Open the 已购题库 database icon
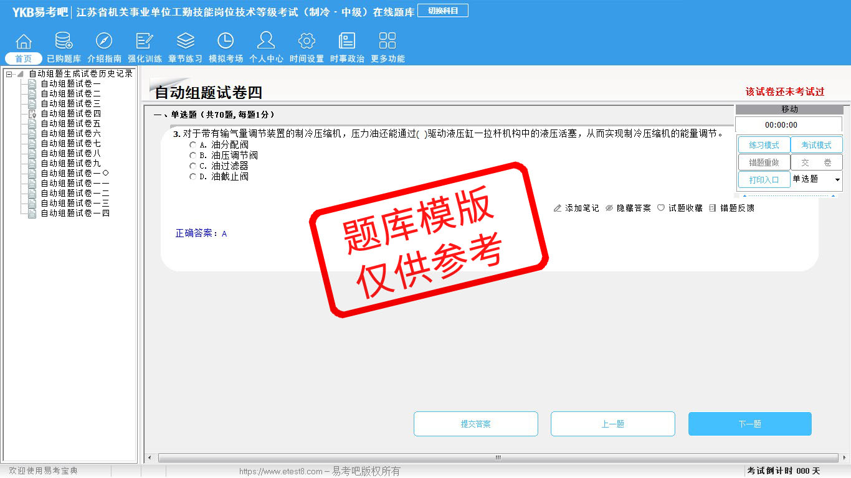851x478 pixels. tap(64, 41)
